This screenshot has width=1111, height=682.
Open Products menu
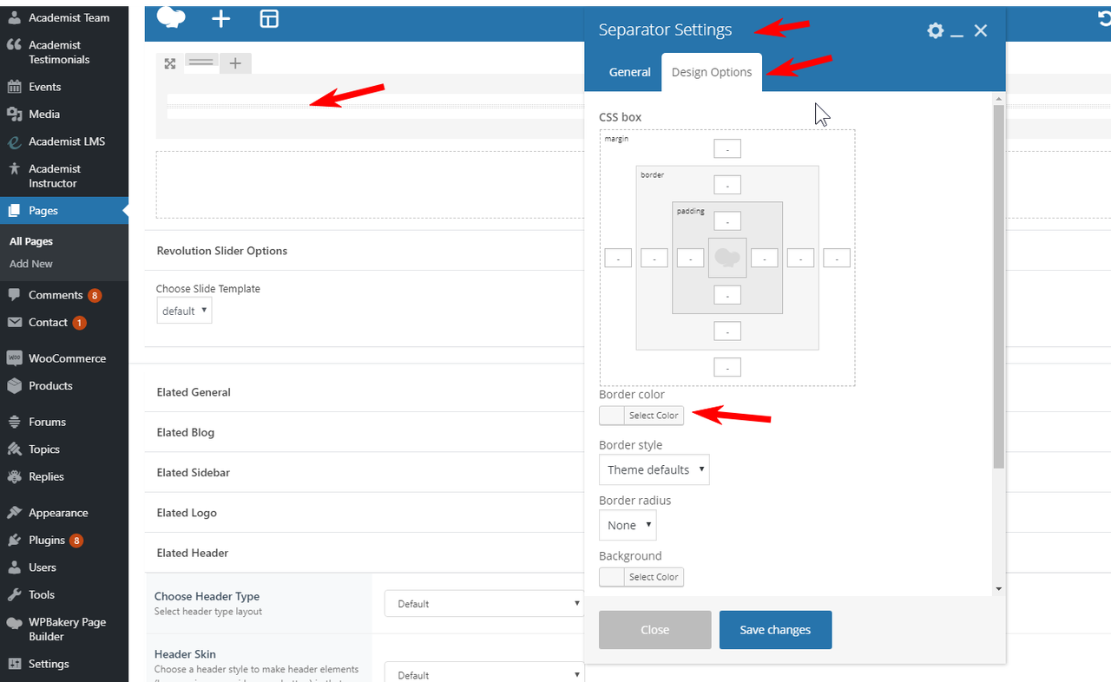pos(64,385)
